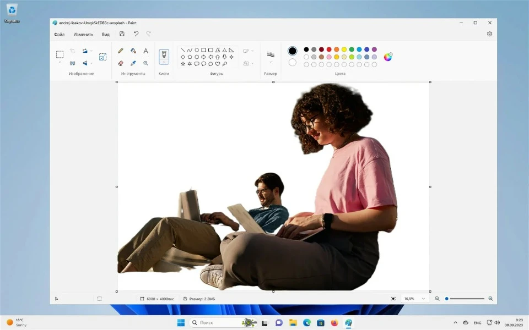Viewport: 529px width, 330px height.
Task: Pick the Eraser tool
Action: tap(121, 63)
